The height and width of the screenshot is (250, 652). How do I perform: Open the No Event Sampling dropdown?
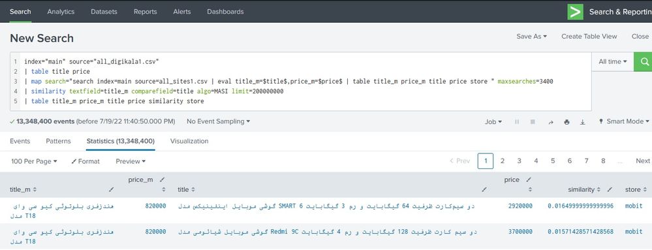click(x=218, y=121)
